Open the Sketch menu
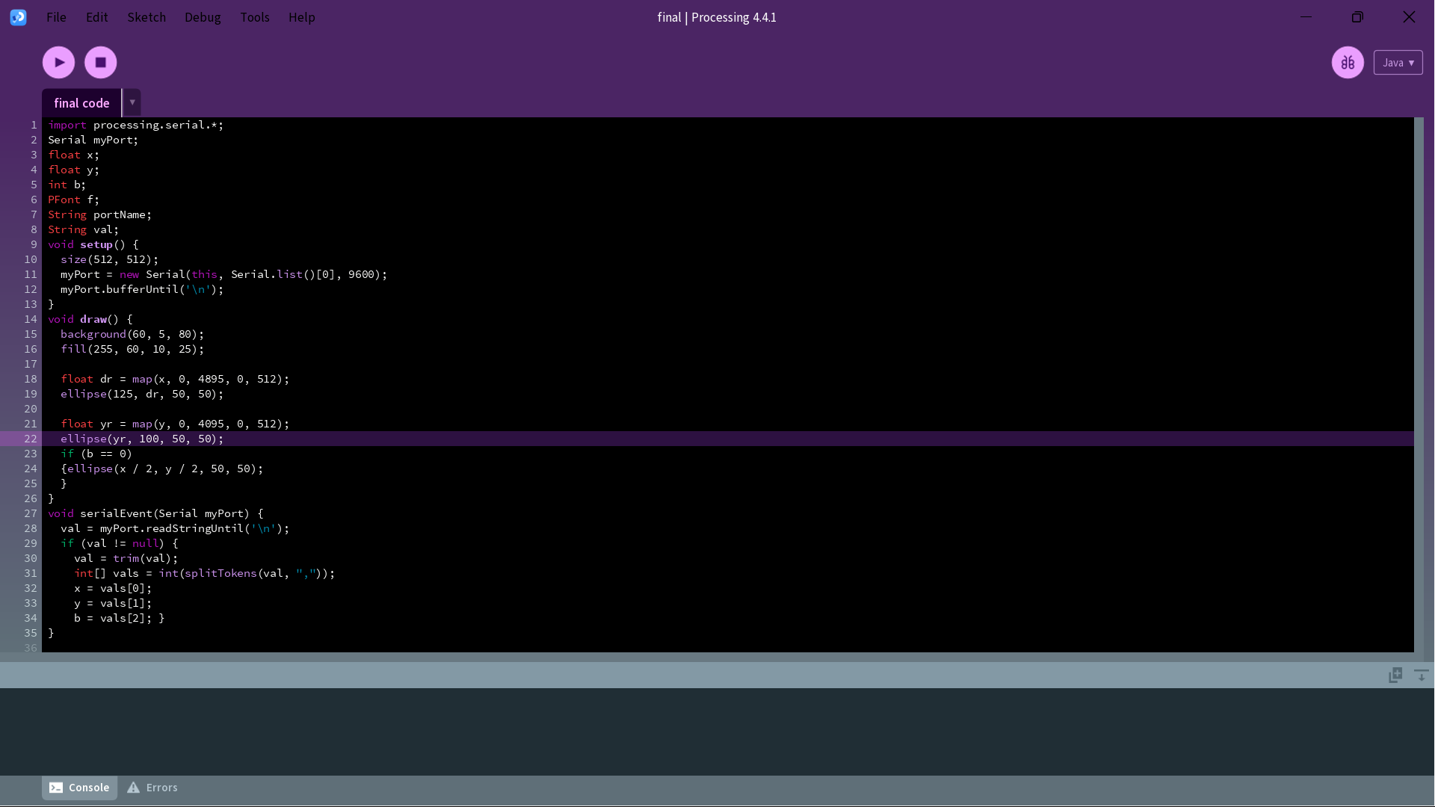This screenshot has height=807, width=1435. (146, 17)
